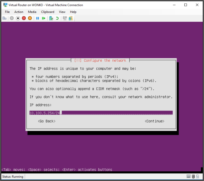The height and width of the screenshot is (181, 204).
Task: Shut down the VM using the red icon
Action: (24, 18)
